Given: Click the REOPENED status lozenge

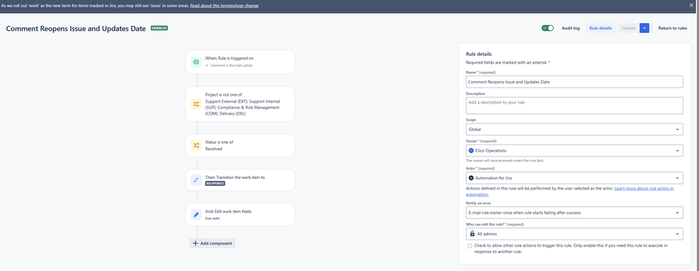Looking at the screenshot, I should 215,183.
